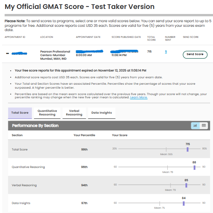Select the Total Score tab
Viewport: 213px width, 213px height.
tap(20, 113)
